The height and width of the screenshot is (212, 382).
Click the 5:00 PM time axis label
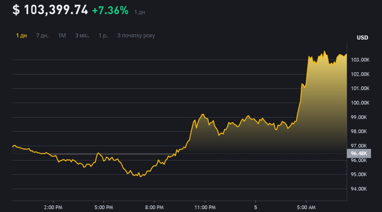pyautogui.click(x=104, y=207)
